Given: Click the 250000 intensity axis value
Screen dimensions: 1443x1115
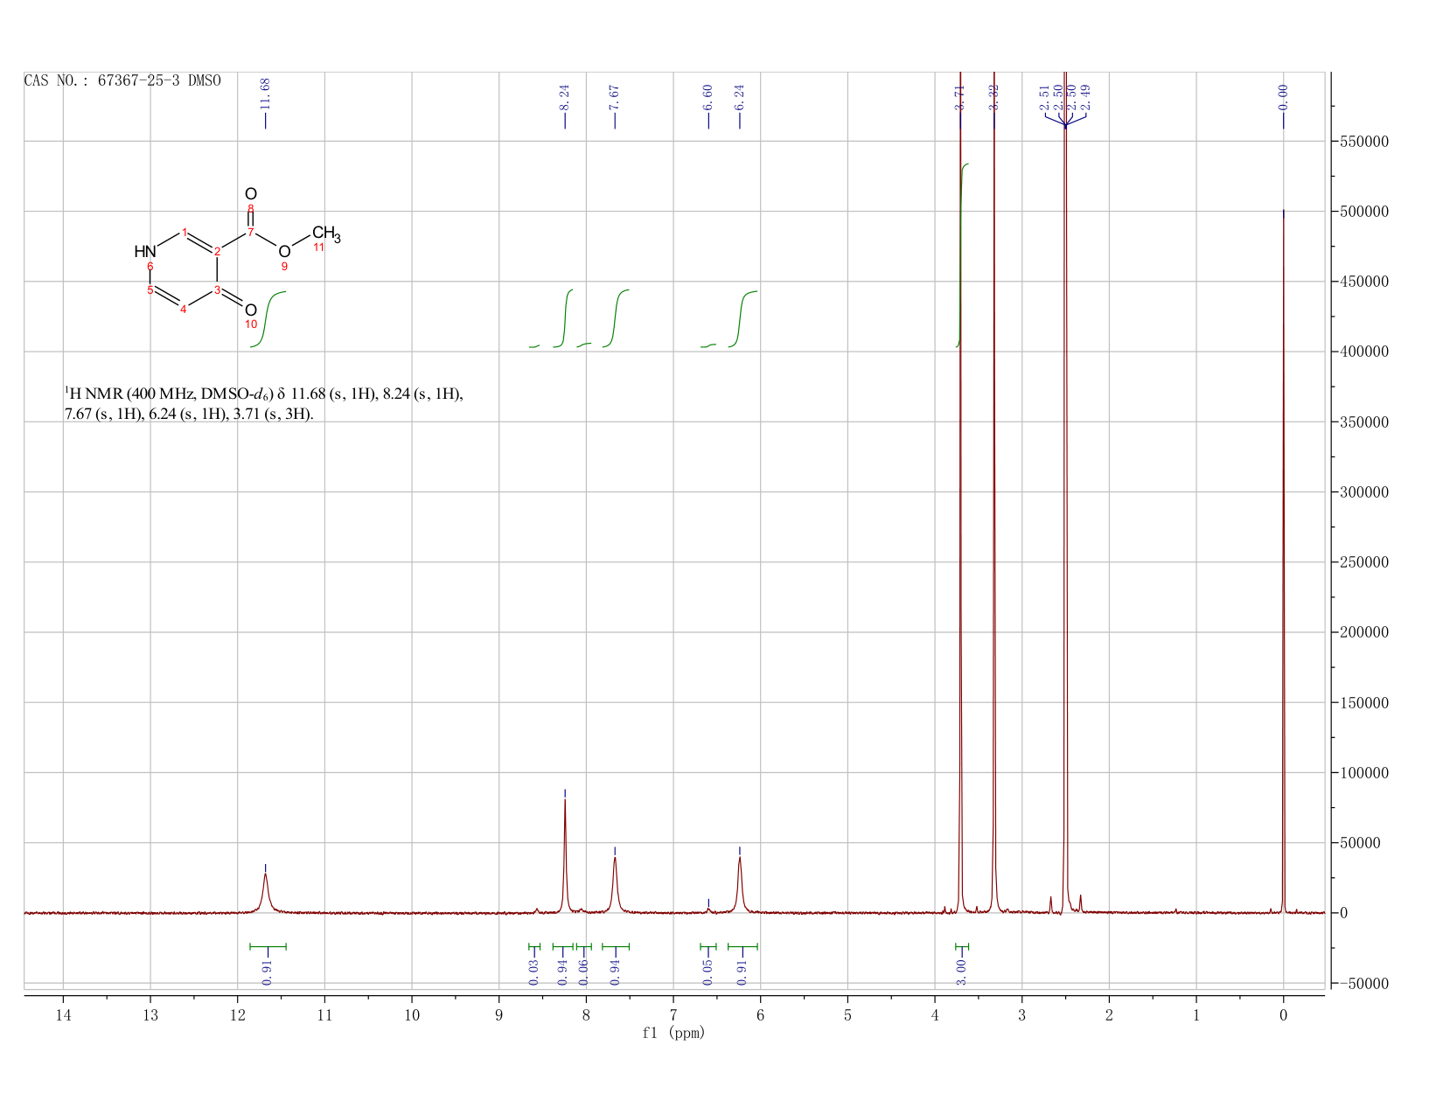Looking at the screenshot, I should pyautogui.click(x=1363, y=562).
